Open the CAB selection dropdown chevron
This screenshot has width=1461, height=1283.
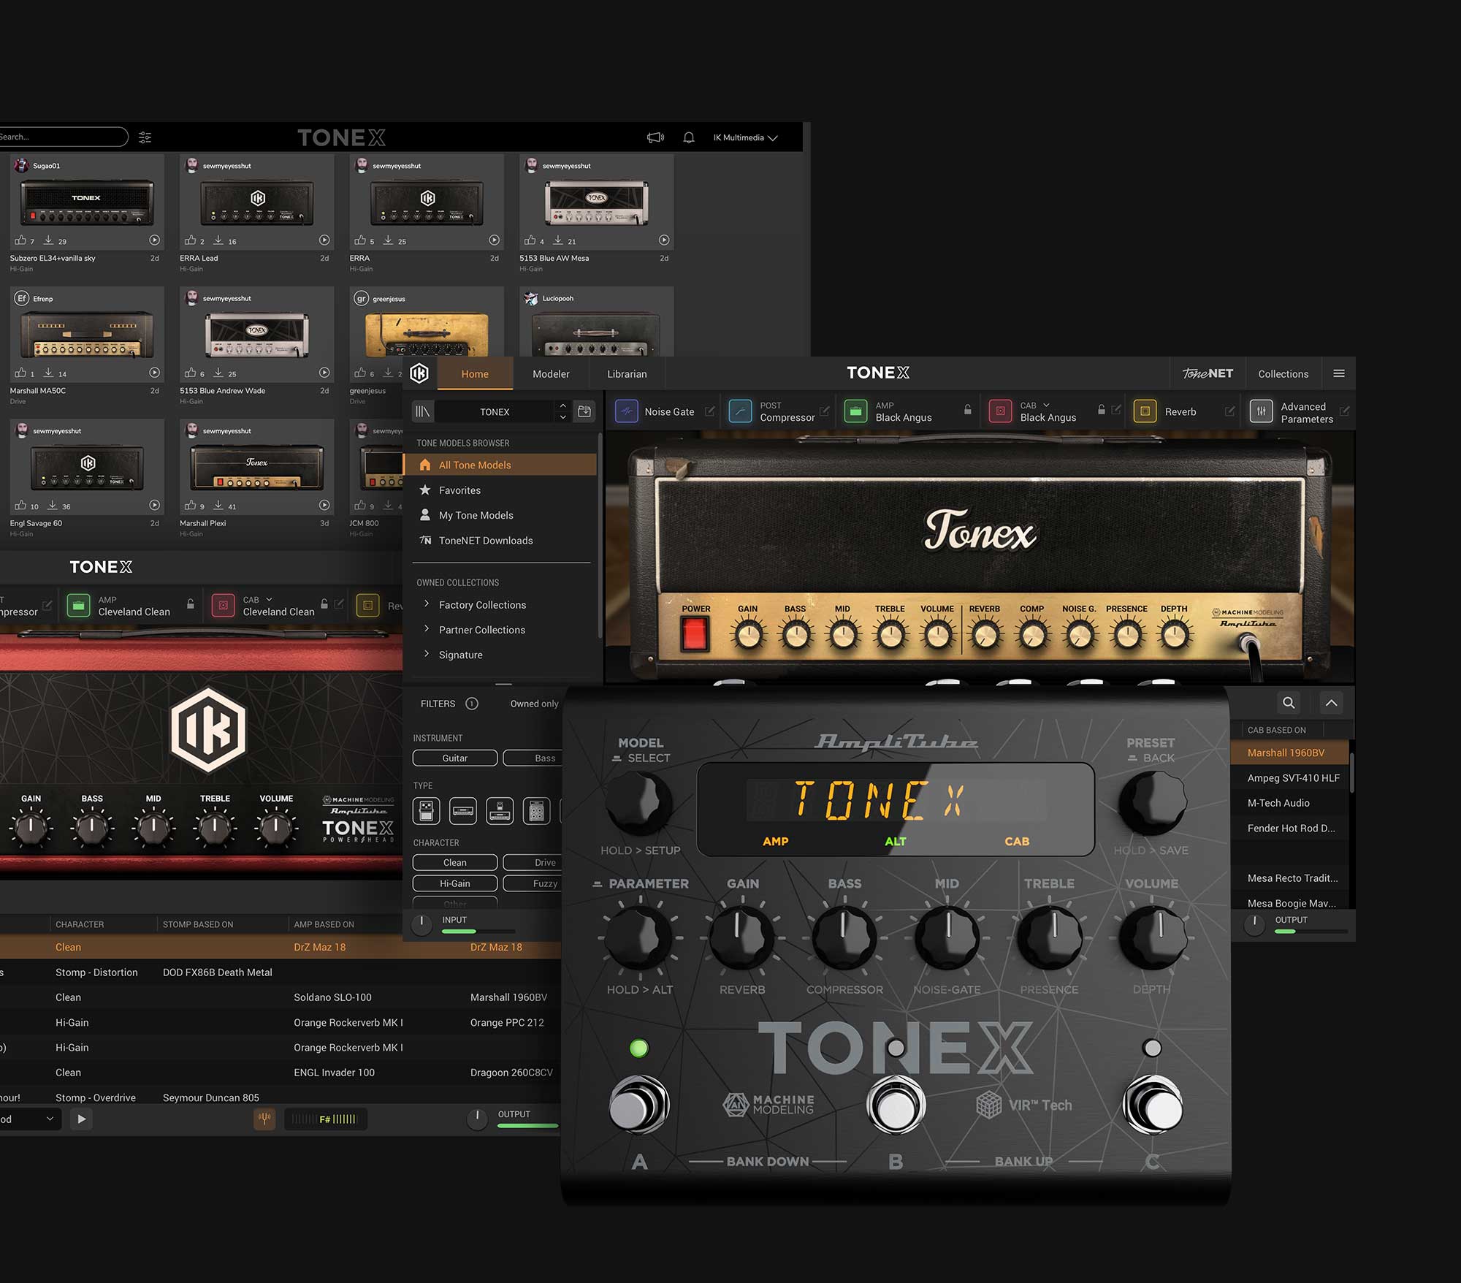click(1048, 405)
